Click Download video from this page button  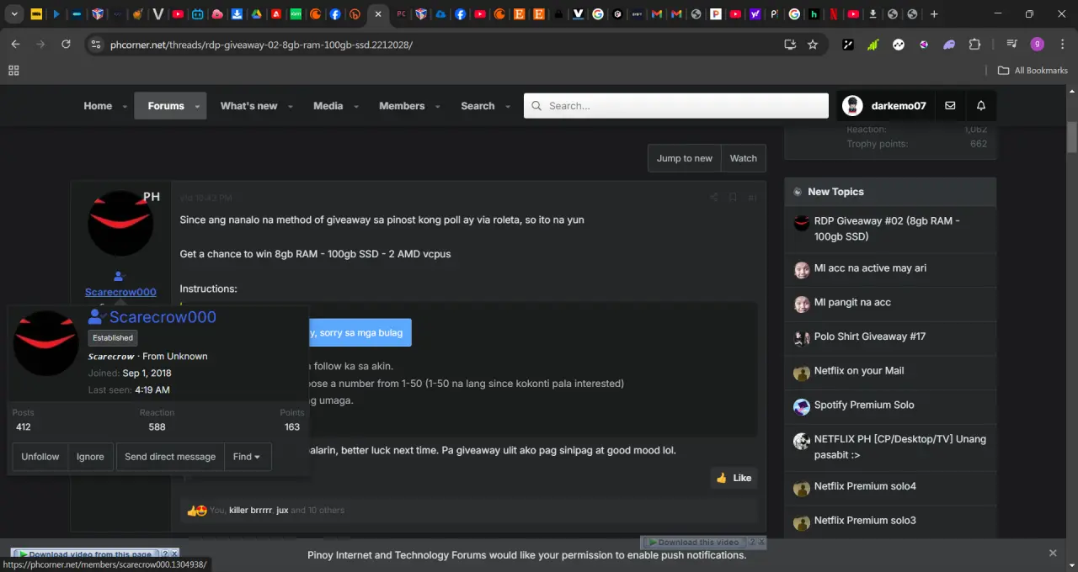click(x=86, y=554)
